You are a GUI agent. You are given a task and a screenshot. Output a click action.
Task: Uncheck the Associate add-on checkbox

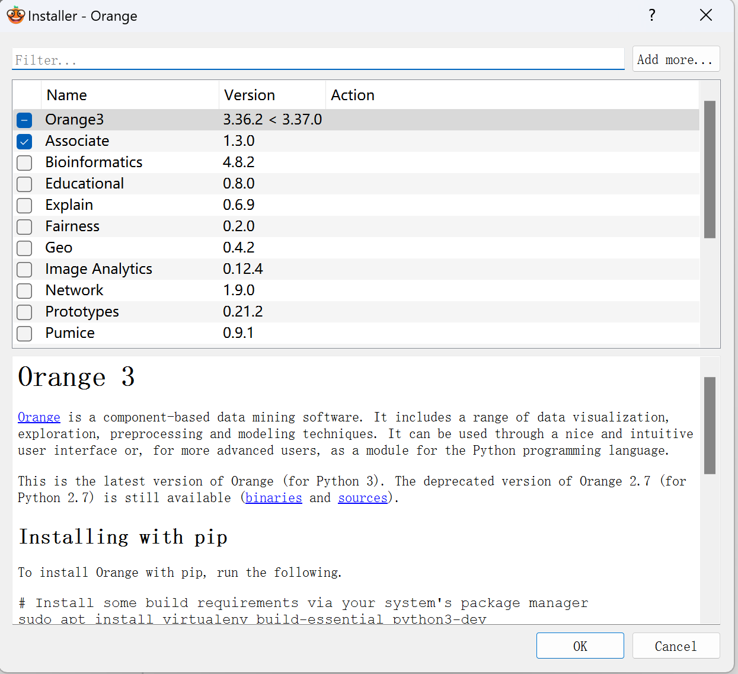tap(24, 142)
